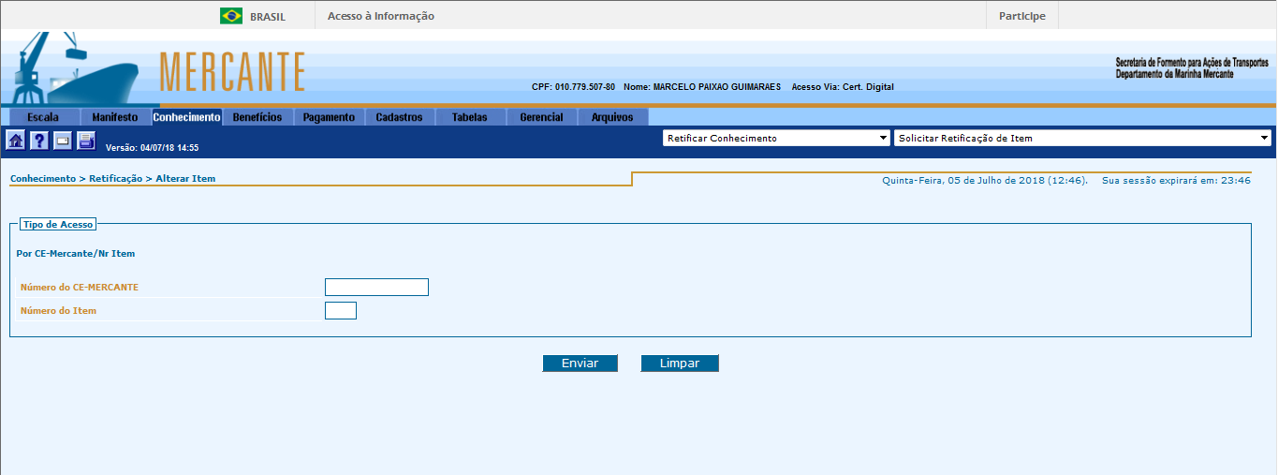The width and height of the screenshot is (1278, 475).
Task: Switch to the Manifesto tab
Action: click(x=115, y=118)
